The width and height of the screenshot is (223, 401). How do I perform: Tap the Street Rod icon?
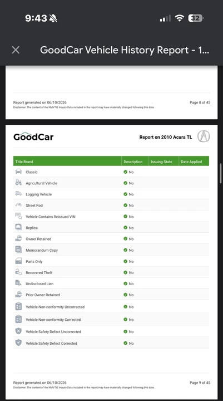pyautogui.click(x=18, y=205)
